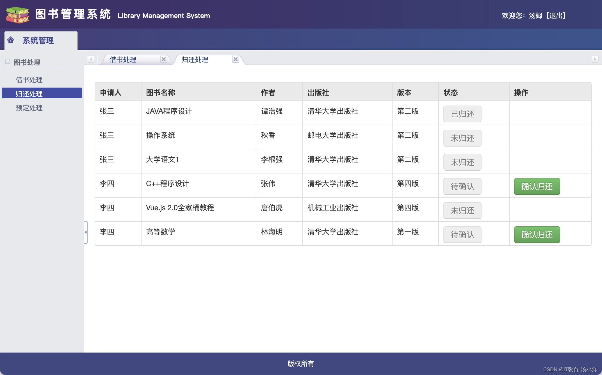Viewport: 602px width, 375px height.
Task: Select the 归还处理 tab
Action: tap(195, 60)
